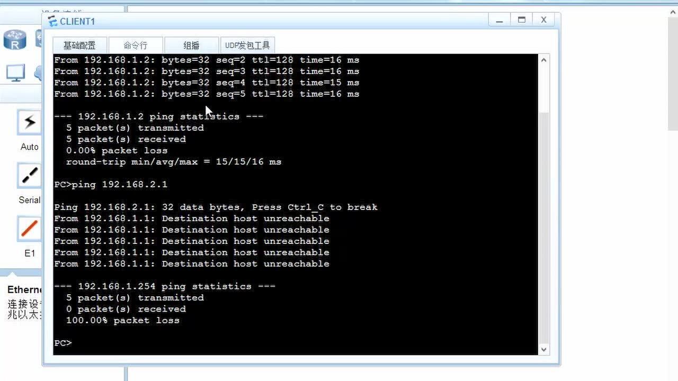Open the 命令行 tab
The height and width of the screenshot is (381, 678).
click(136, 46)
